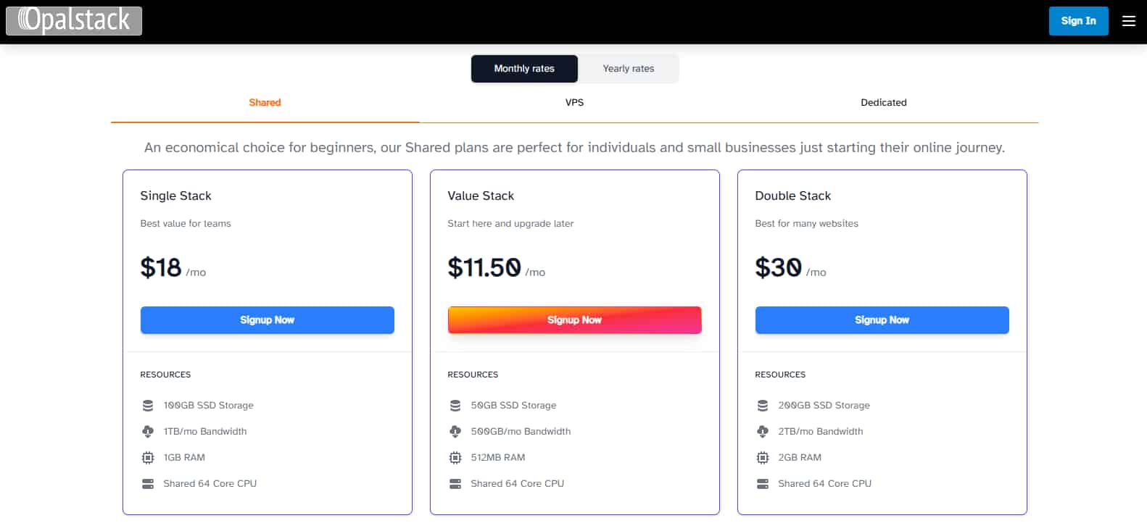Select the Dedicated tab
The height and width of the screenshot is (531, 1147).
[x=883, y=103]
